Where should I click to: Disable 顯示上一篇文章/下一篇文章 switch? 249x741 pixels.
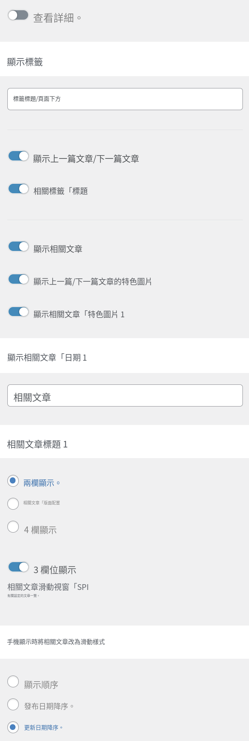[x=18, y=156]
